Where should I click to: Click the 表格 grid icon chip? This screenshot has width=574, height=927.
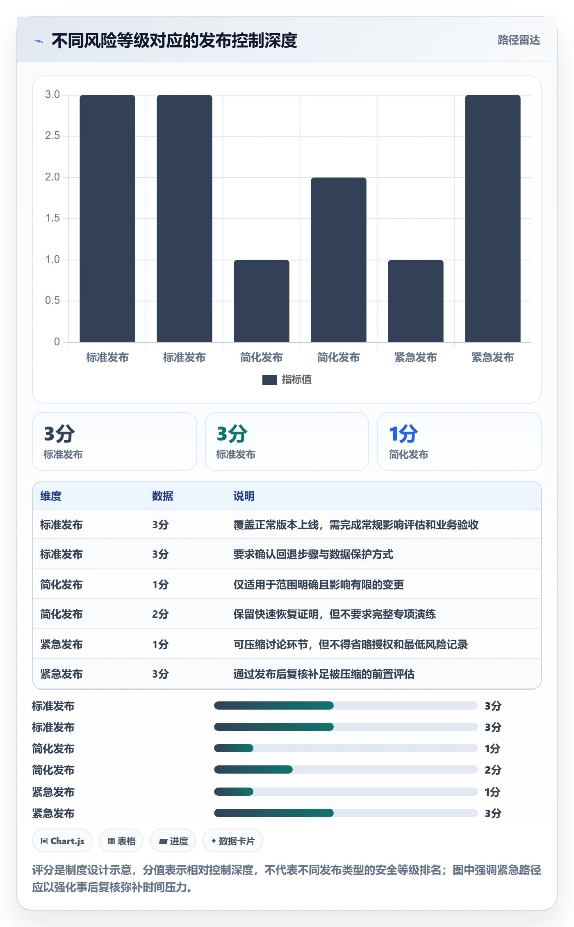pyautogui.click(x=121, y=841)
